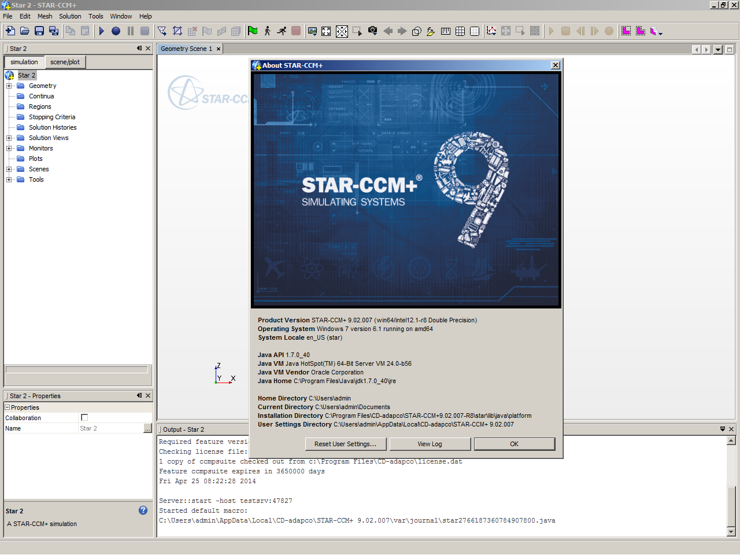This screenshot has height=555, width=740.
Task: Select the Stopping Criteria tree item
Action: pos(52,117)
